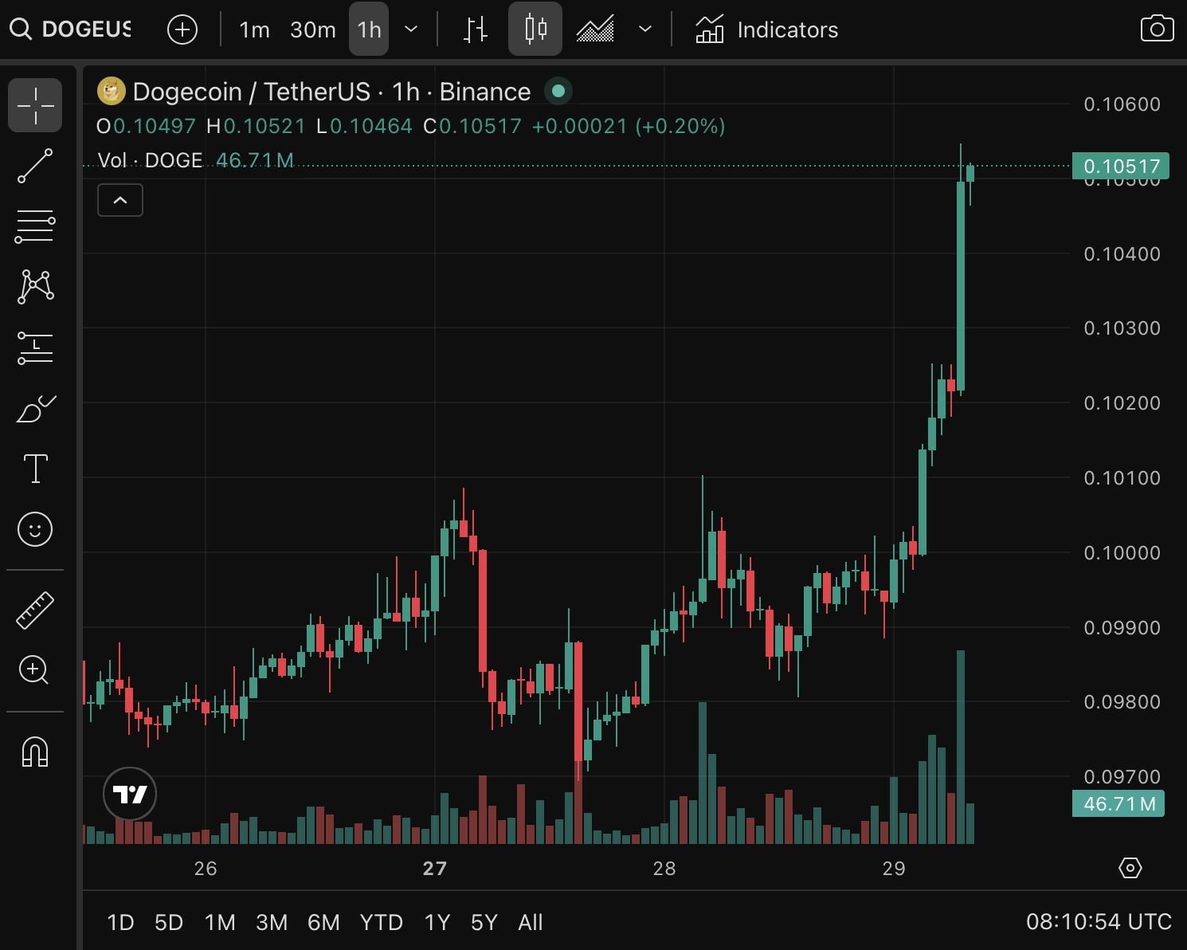
Task: Activate the zoom-in tool
Action: pyautogui.click(x=35, y=670)
